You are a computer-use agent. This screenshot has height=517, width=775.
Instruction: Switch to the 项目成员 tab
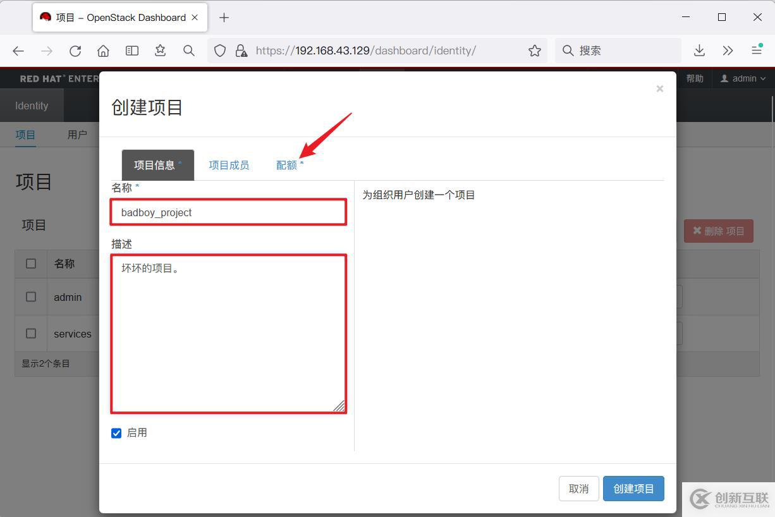(229, 165)
